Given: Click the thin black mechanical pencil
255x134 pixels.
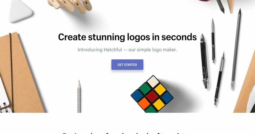Looking at the screenshot, I should [213, 41].
